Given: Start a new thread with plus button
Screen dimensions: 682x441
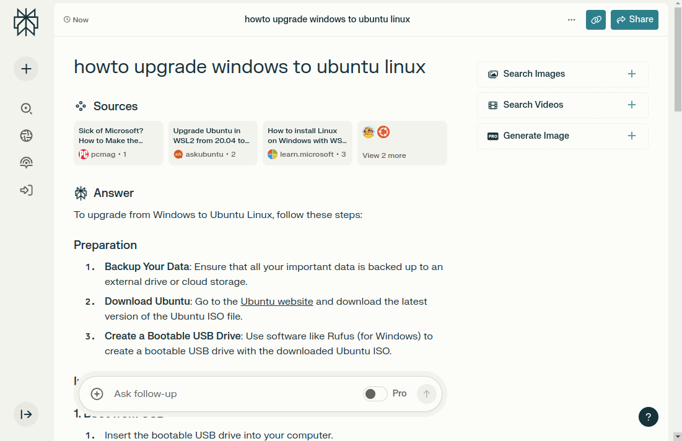Looking at the screenshot, I should (x=26, y=69).
